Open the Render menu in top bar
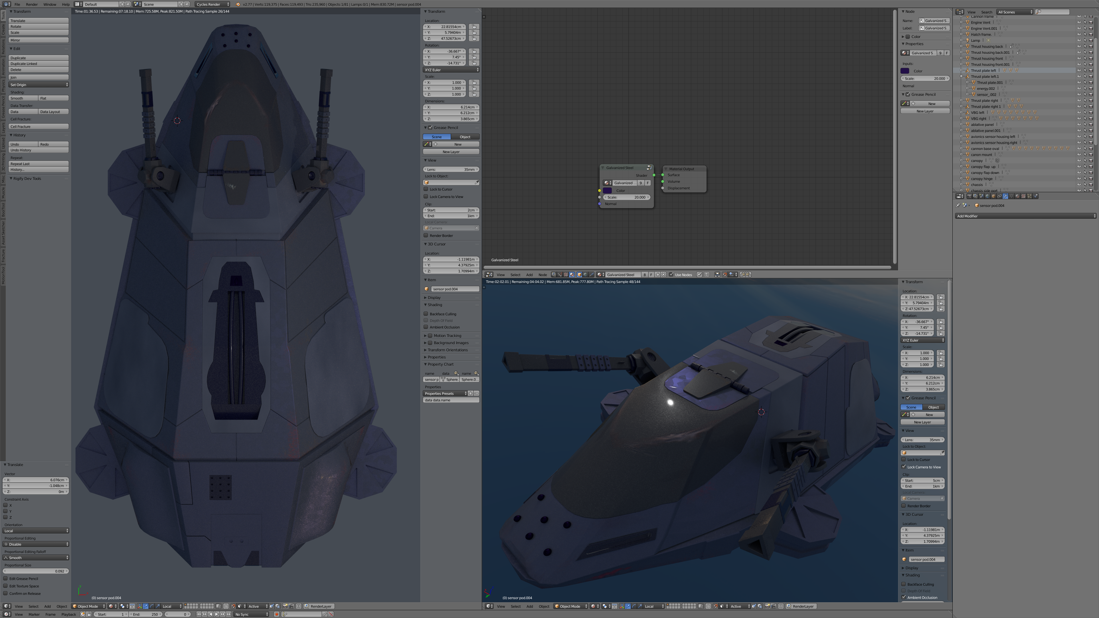1099x618 pixels. point(31,4)
